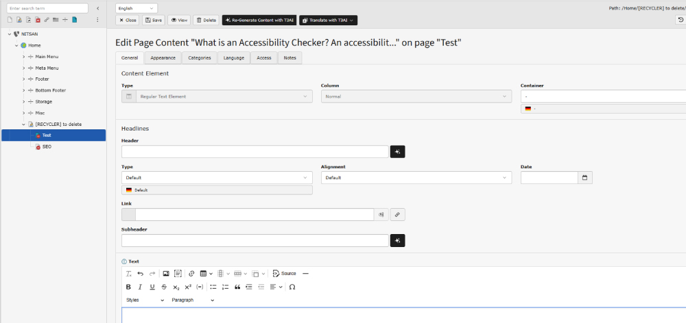Select the SEO page in the tree
This screenshot has height=323, width=686.
(47, 146)
